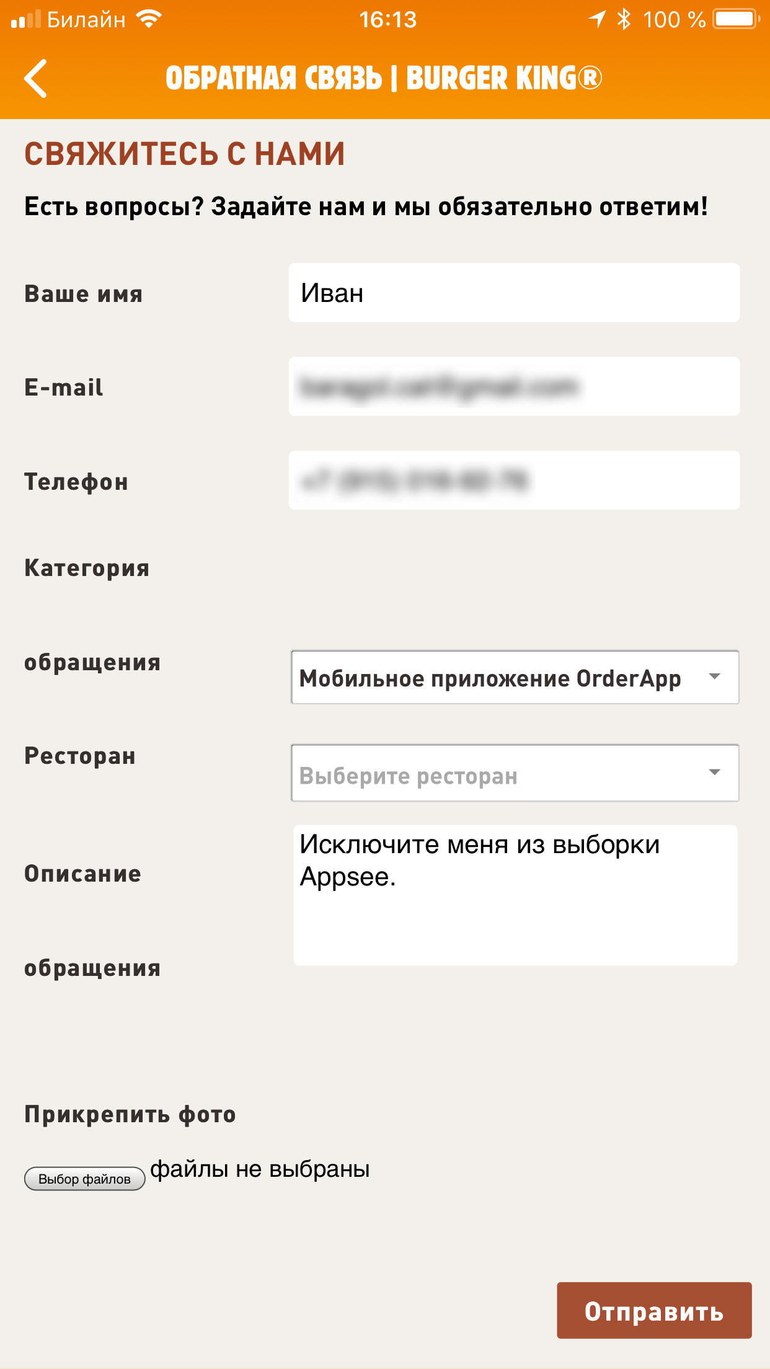The image size is (770, 1369).
Task: Tap the clock showing 16:13
Action: [385, 20]
